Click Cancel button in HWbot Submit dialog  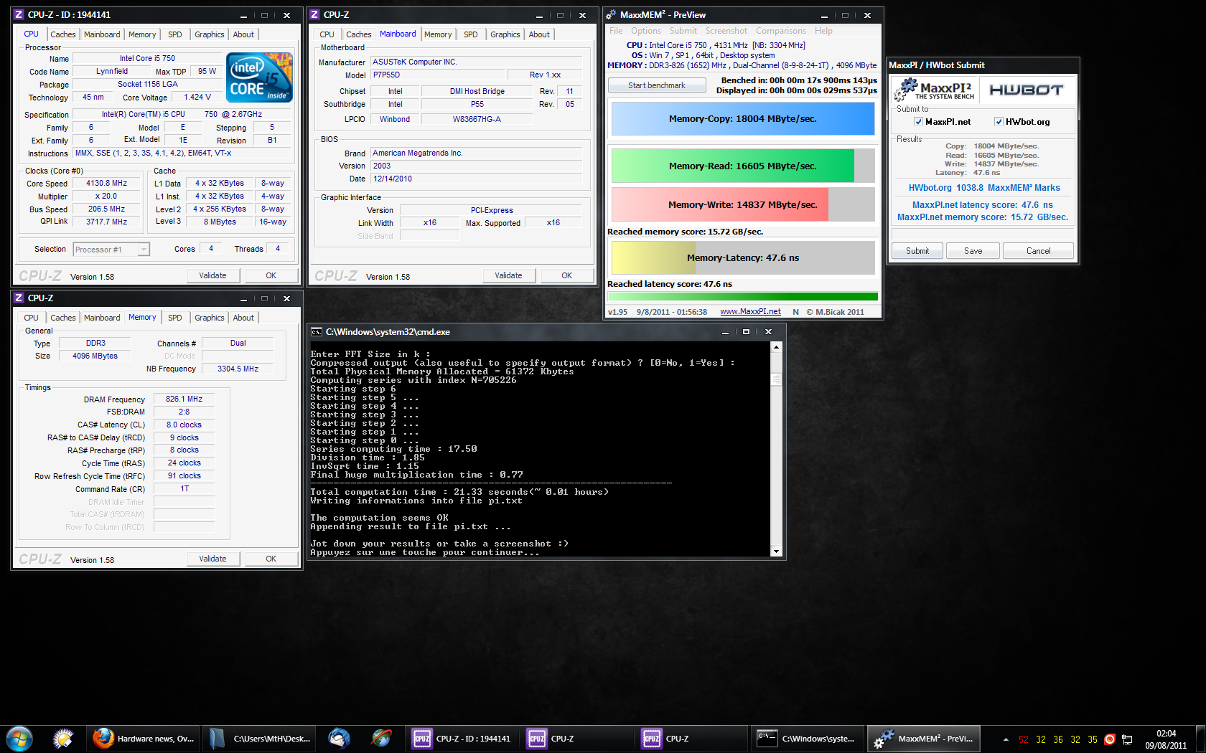1038,251
